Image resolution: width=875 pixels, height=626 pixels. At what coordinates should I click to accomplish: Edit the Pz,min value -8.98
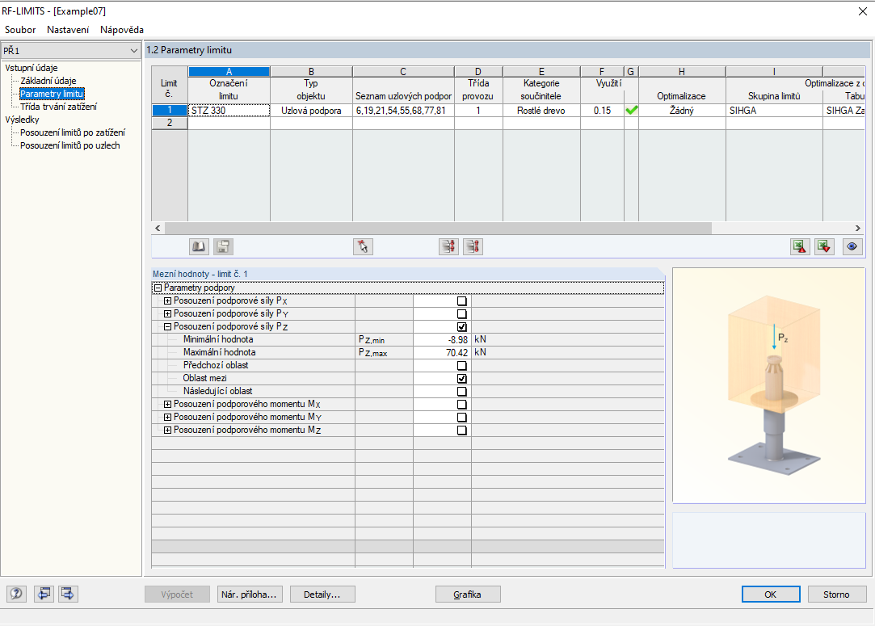(x=442, y=339)
